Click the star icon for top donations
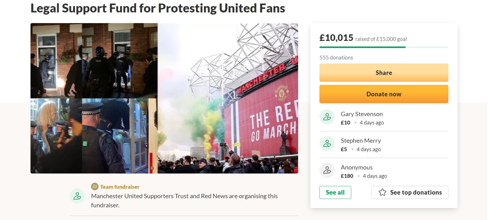Viewport: 488px width, 220px height. [x=382, y=192]
